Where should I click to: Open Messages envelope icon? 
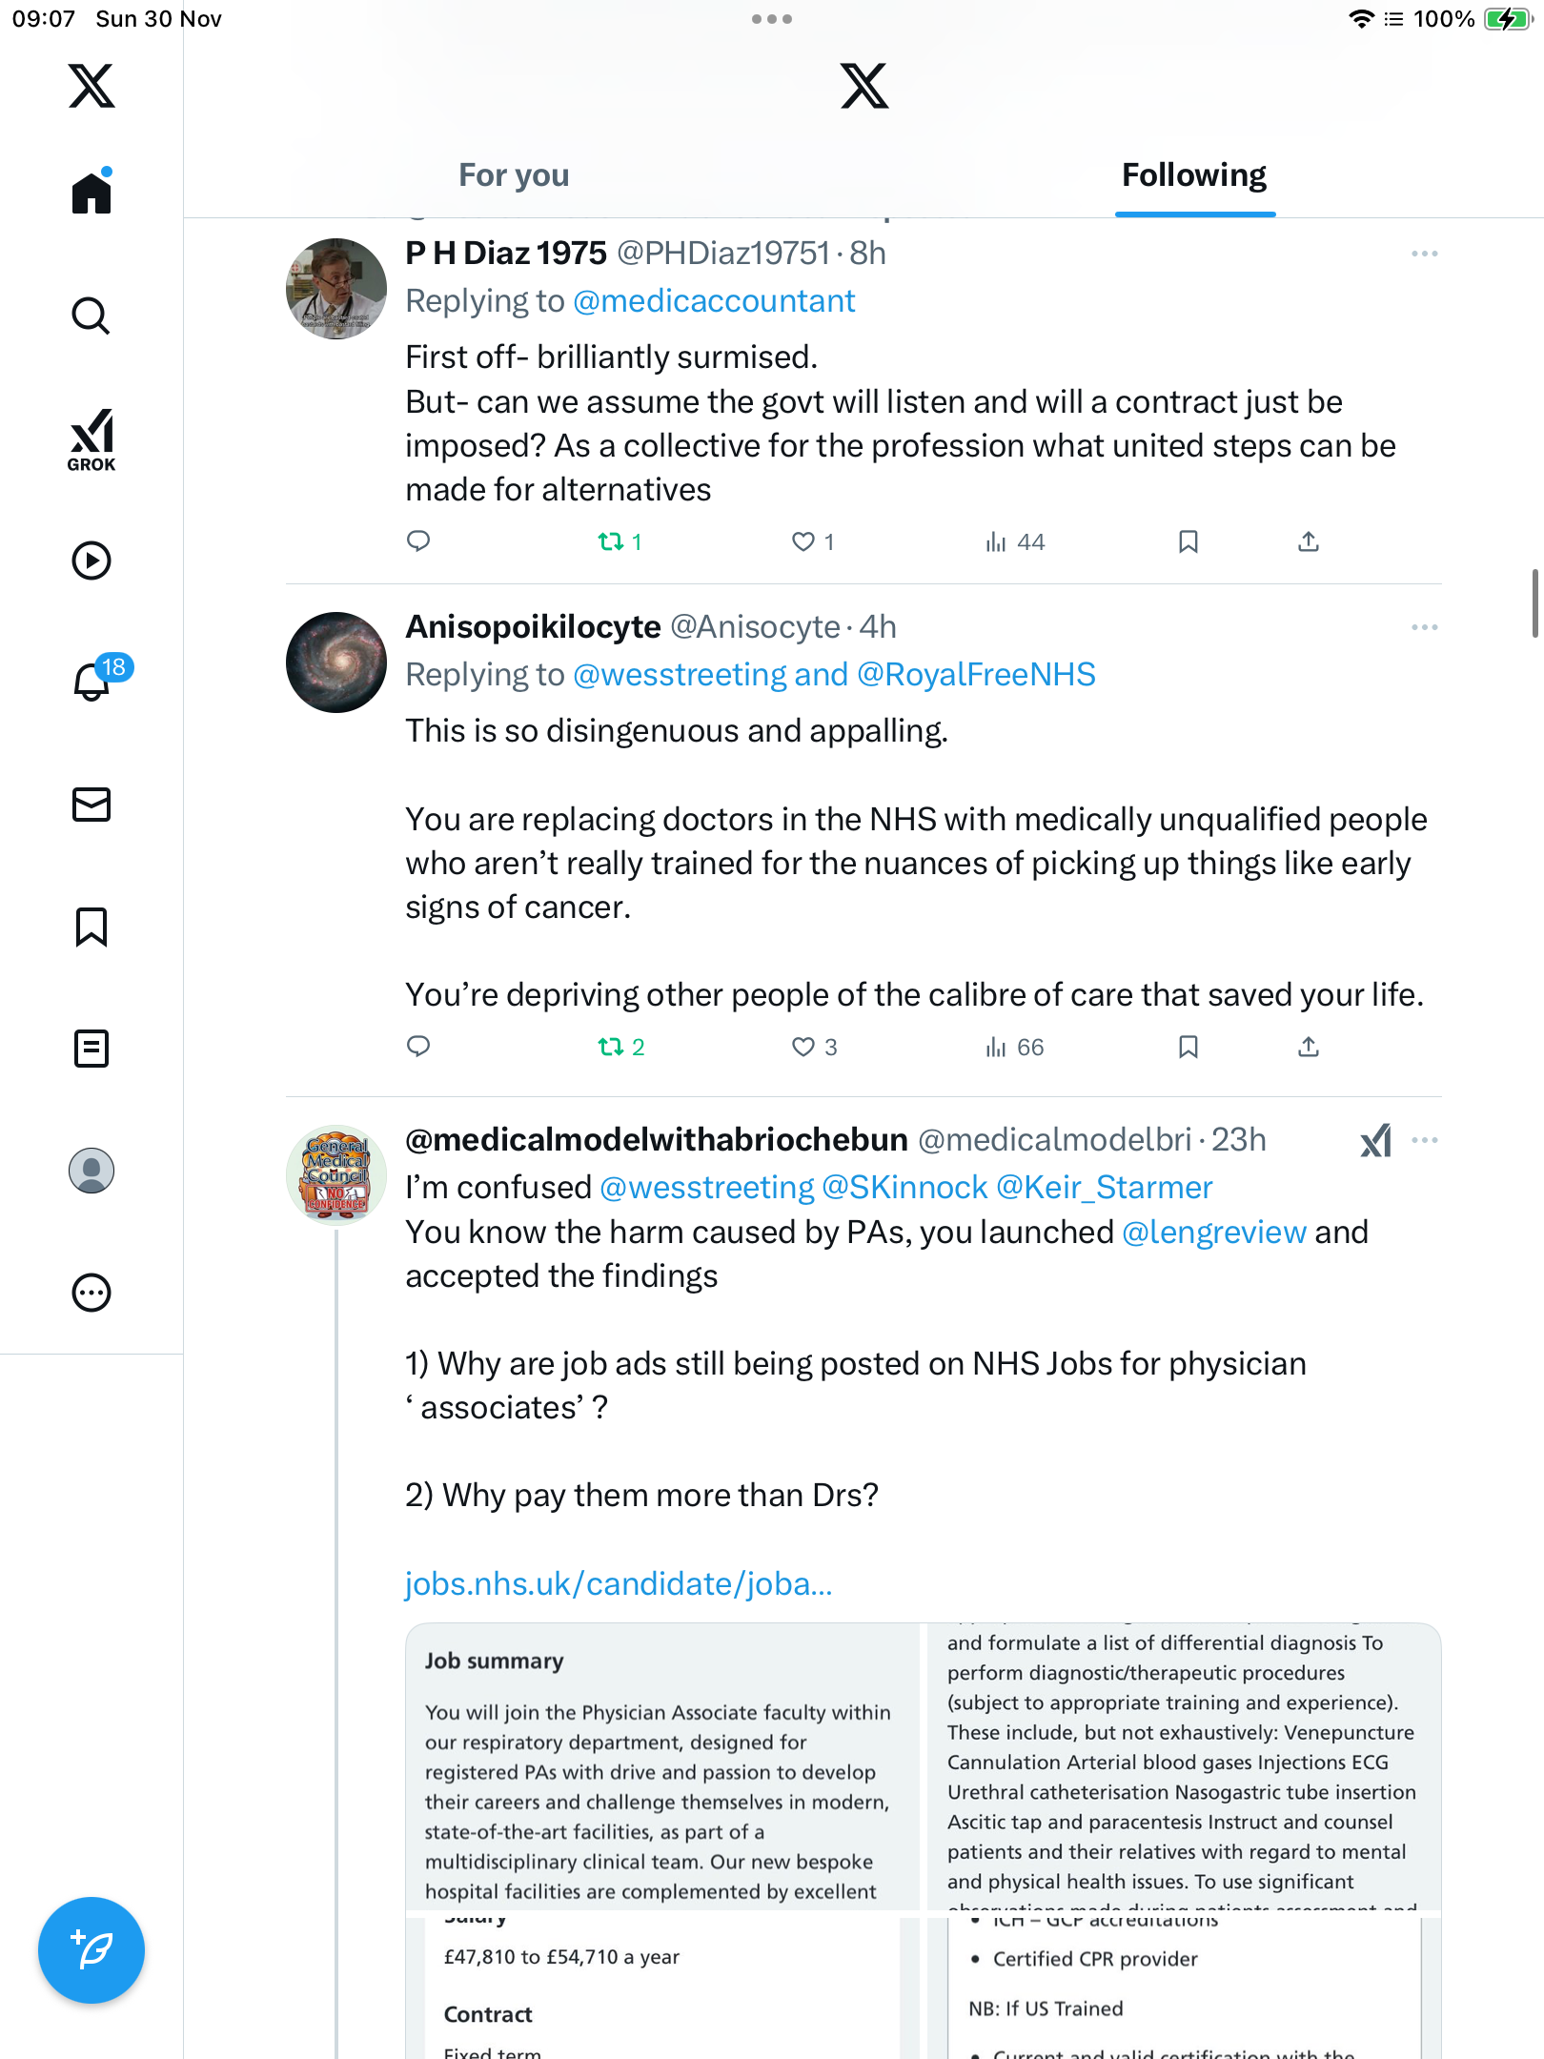tap(91, 805)
